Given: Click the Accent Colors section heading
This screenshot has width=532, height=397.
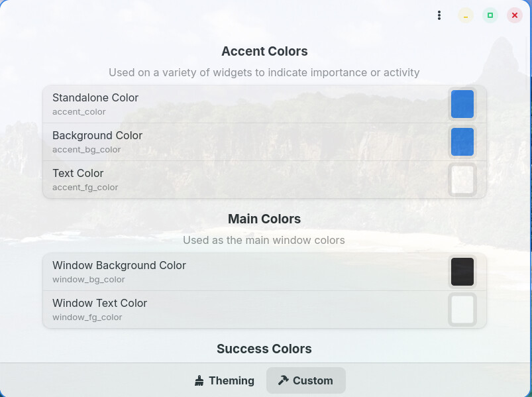Looking at the screenshot, I should (x=264, y=52).
